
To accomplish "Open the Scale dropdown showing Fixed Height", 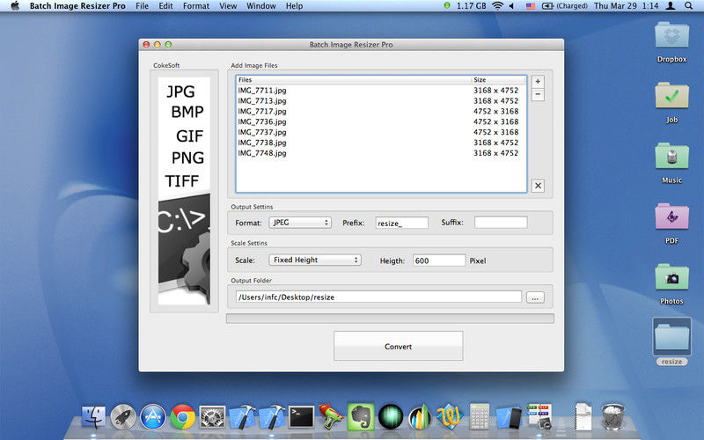I will [315, 260].
